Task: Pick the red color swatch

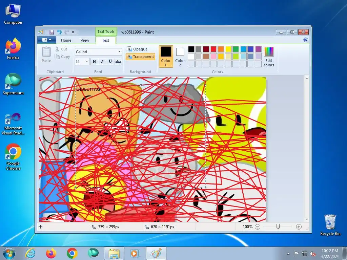Action: [213, 49]
